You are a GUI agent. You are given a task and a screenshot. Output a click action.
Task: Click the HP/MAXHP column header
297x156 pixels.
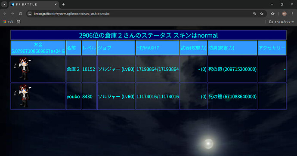coord(158,48)
